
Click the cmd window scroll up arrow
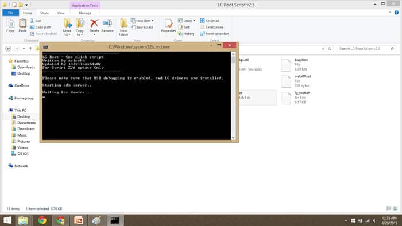click(233, 54)
